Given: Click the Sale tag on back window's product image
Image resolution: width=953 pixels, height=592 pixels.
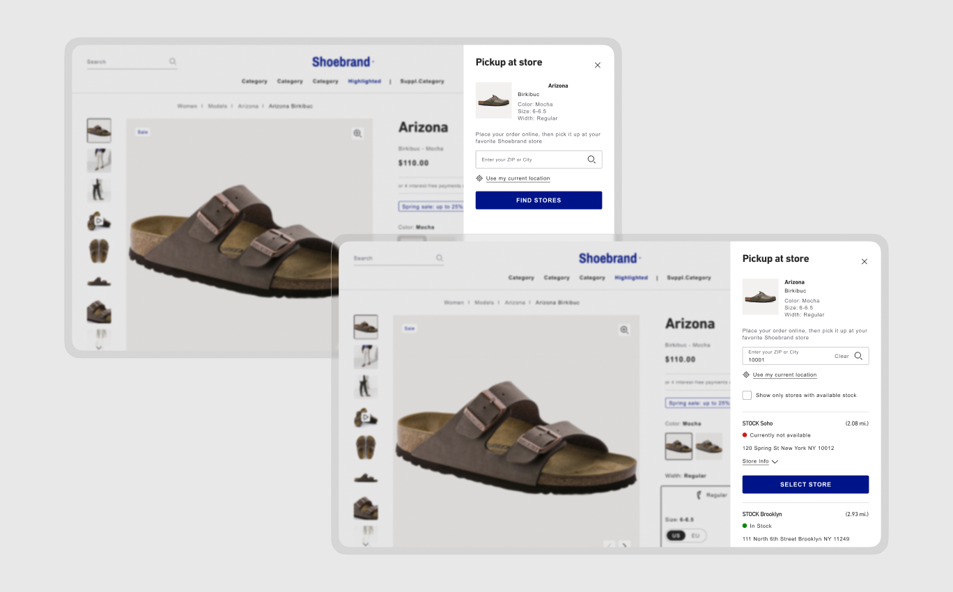Looking at the screenshot, I should pyautogui.click(x=143, y=132).
